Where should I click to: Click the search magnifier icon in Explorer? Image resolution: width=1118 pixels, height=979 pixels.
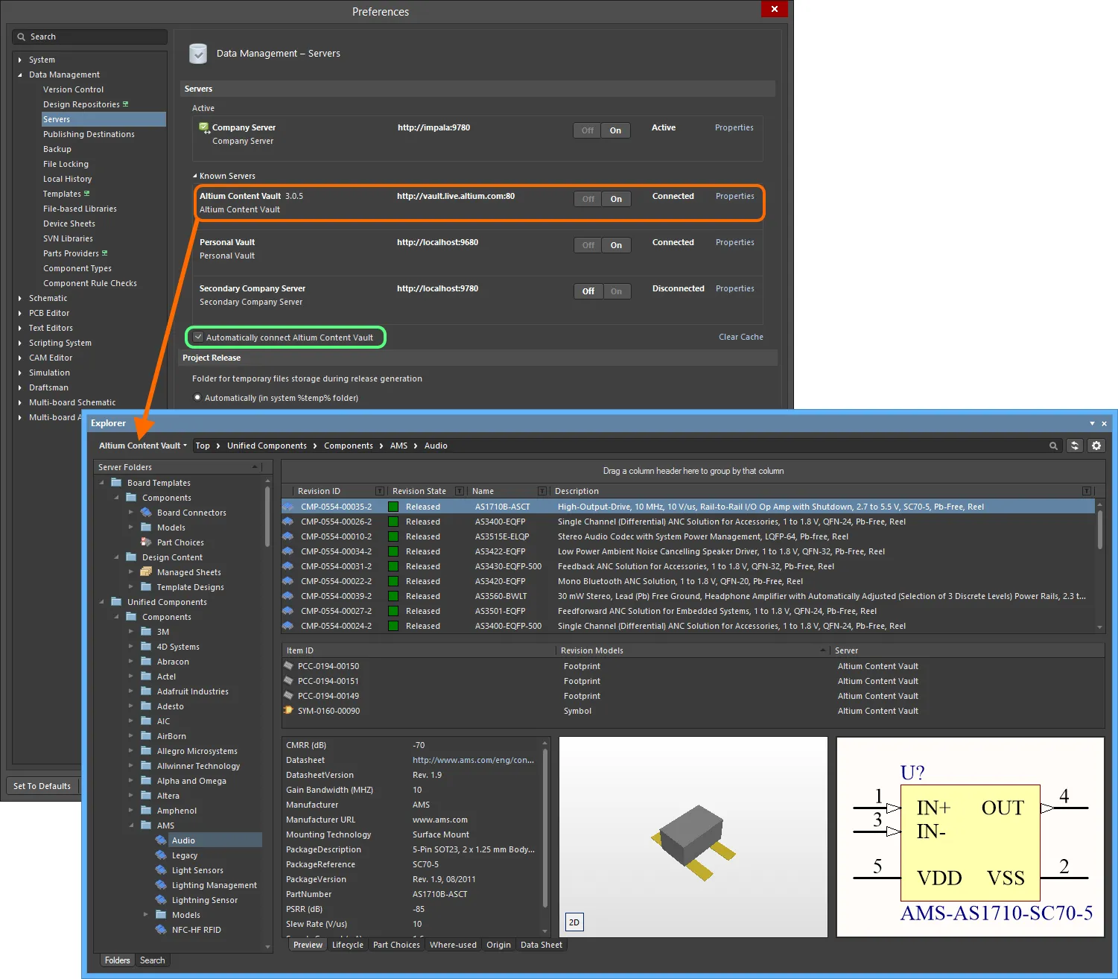click(1053, 446)
